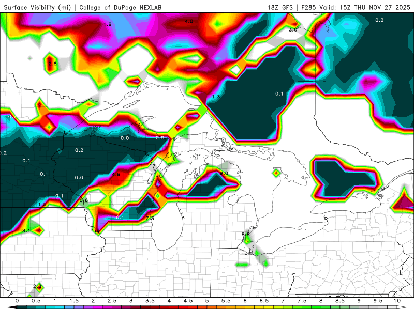Select the 0.6 visibility value on the map
Screen dimensions: 414x310
(x=84, y=200)
